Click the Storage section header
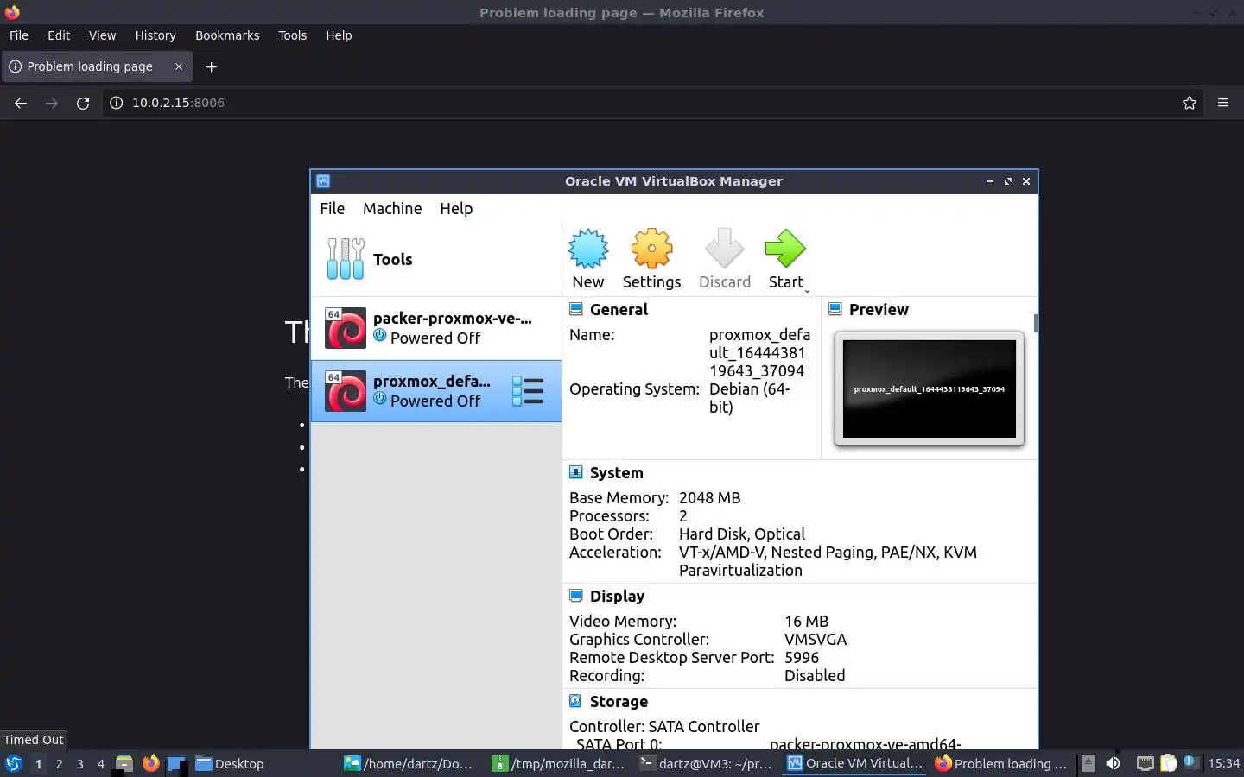The width and height of the screenshot is (1244, 777). coord(619,701)
